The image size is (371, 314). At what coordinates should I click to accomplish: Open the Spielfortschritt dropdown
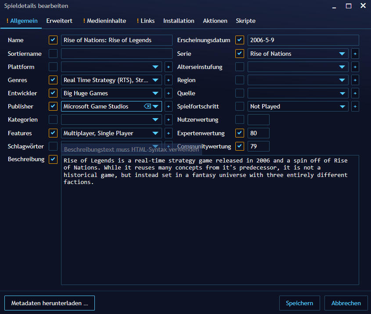point(342,106)
